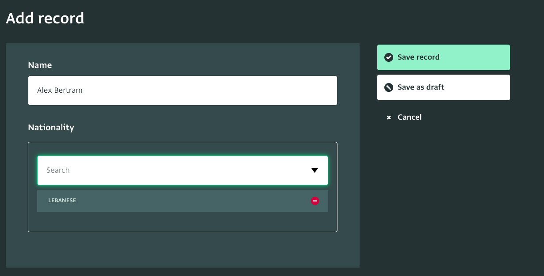
Task: Click the Name field label
Action: 40,65
